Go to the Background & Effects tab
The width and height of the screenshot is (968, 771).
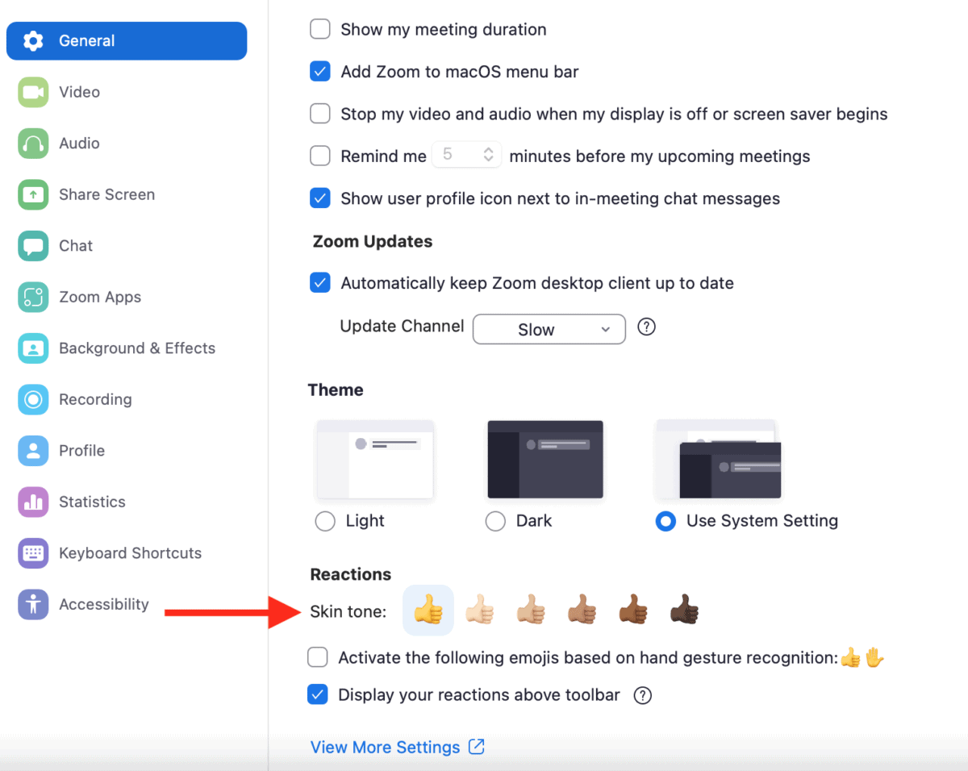[136, 348]
